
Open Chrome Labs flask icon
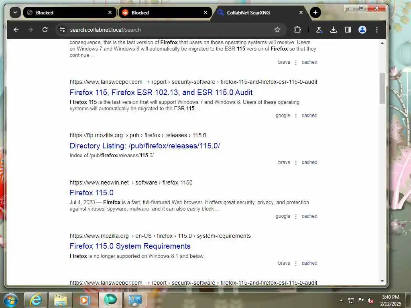(x=319, y=30)
